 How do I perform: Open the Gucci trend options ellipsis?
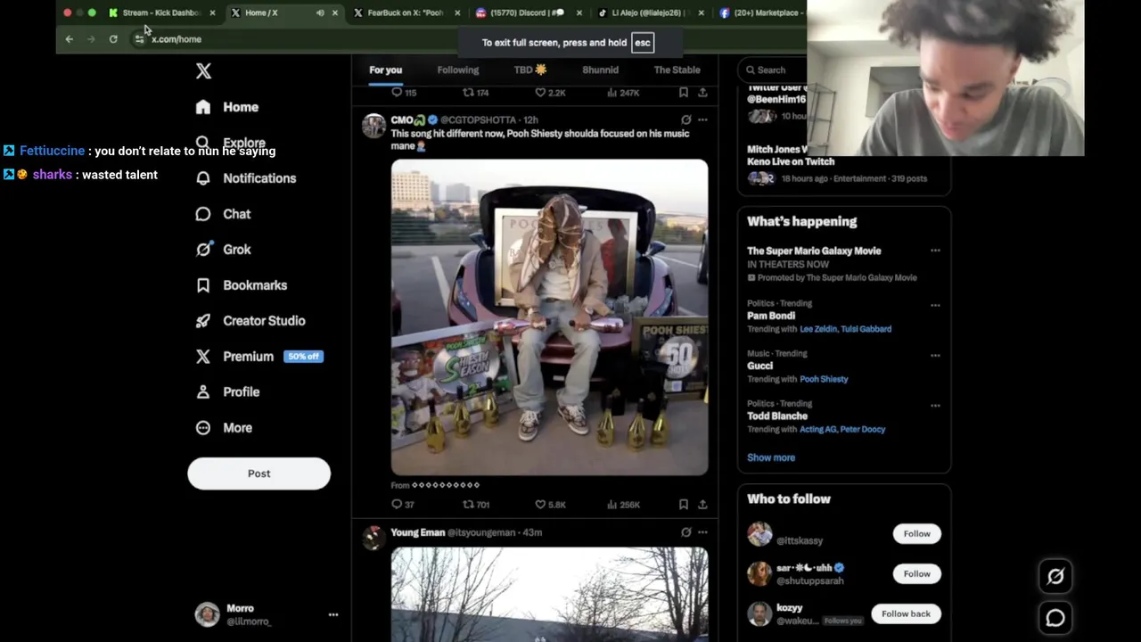(935, 355)
